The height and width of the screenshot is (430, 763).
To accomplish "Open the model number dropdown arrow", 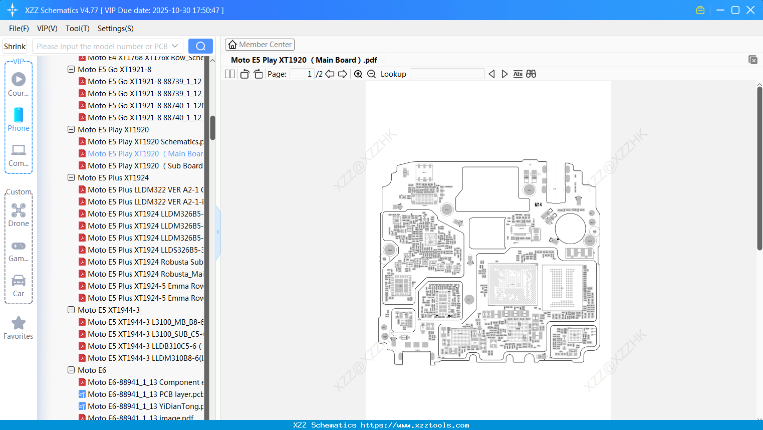I will click(x=175, y=46).
